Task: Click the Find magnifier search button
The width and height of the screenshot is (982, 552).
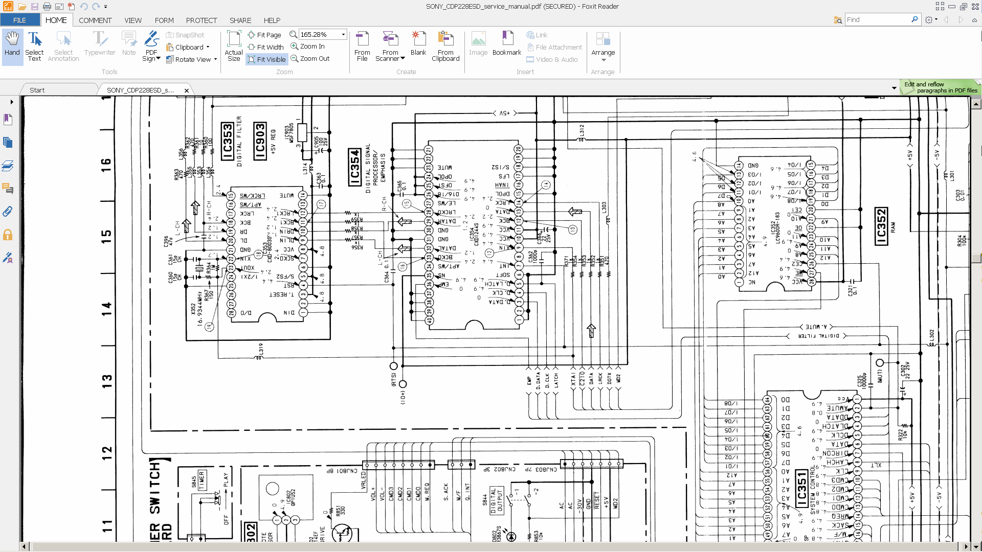Action: 914,19
